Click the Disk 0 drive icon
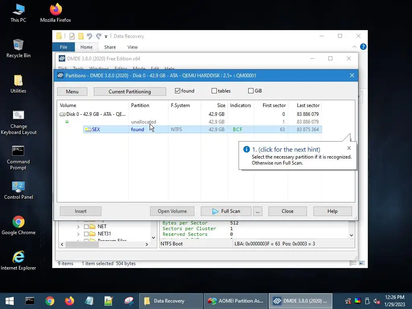 [x=62, y=114]
